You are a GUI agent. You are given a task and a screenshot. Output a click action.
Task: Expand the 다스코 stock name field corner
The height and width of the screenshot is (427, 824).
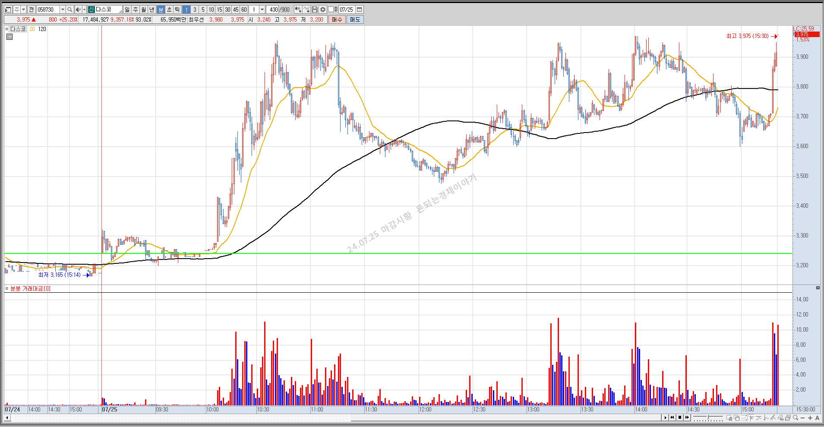point(120,11)
